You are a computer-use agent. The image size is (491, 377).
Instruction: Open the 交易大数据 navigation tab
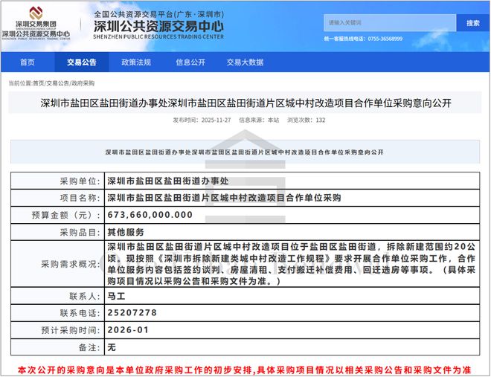(245, 62)
